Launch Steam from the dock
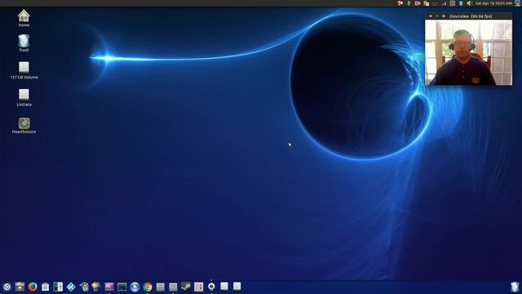The width and height of the screenshot is (522, 294). pos(186,287)
